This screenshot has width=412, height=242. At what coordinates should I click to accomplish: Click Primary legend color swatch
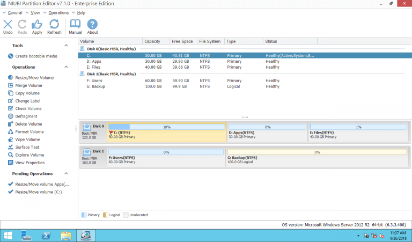84,215
